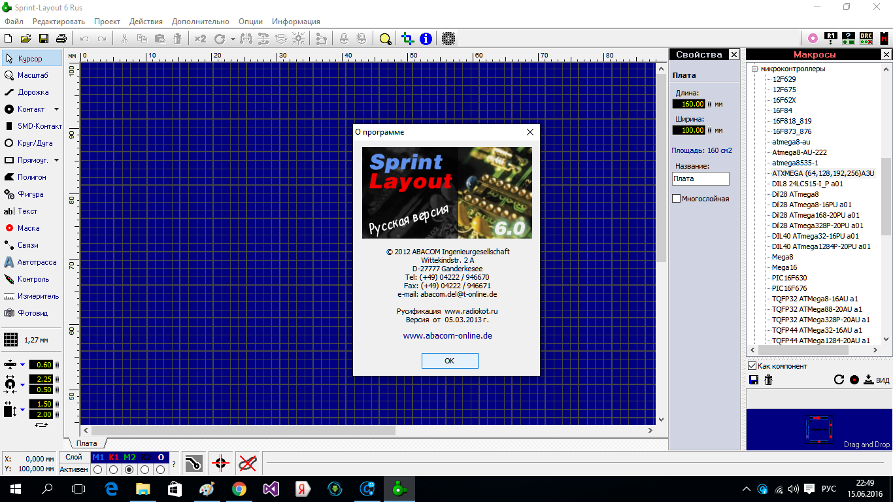Save project using the floppy disk icon
This screenshot has width=893, height=502.
coord(44,39)
